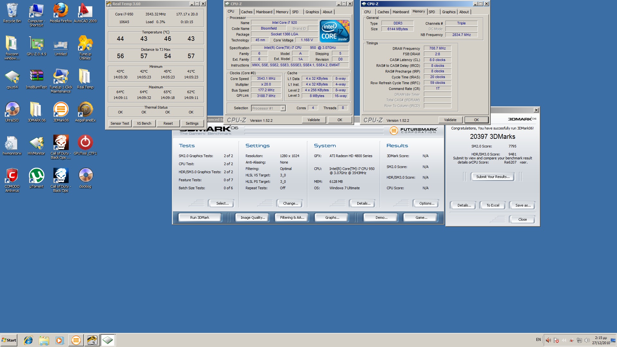Launch UltraISO desktop icon
The height and width of the screenshot is (347, 617).
click(12, 112)
